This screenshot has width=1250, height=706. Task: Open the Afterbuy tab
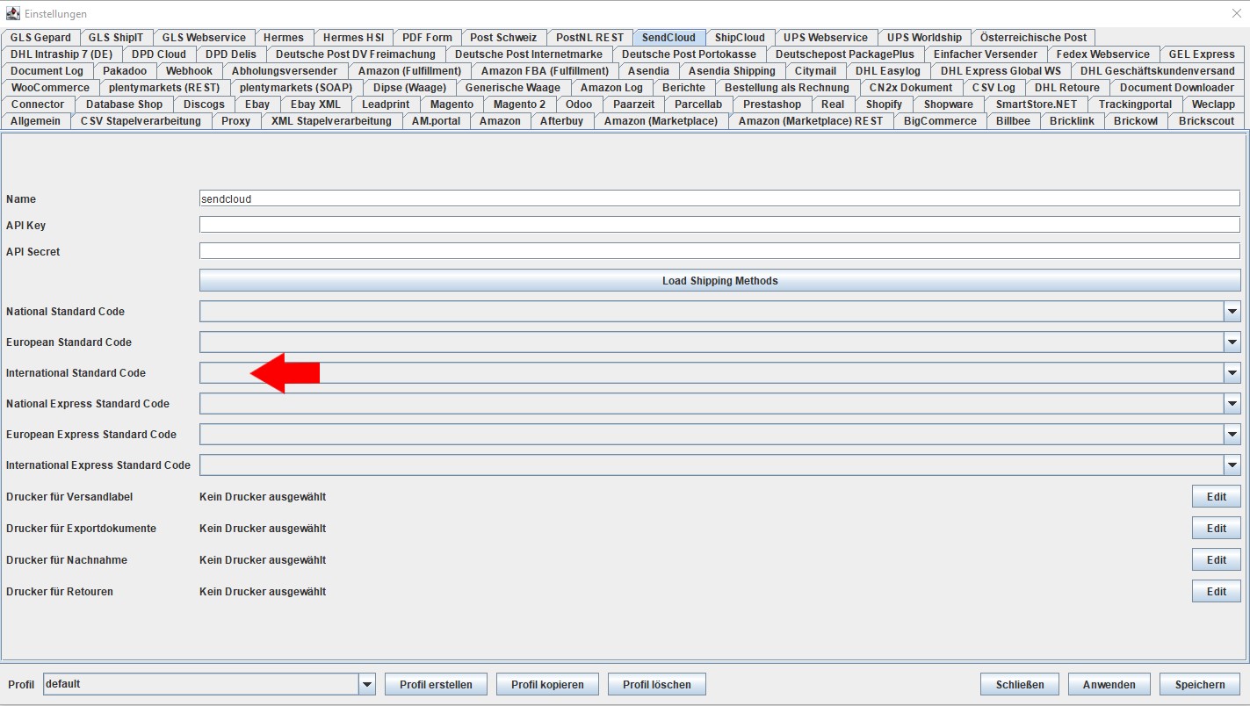(561, 121)
